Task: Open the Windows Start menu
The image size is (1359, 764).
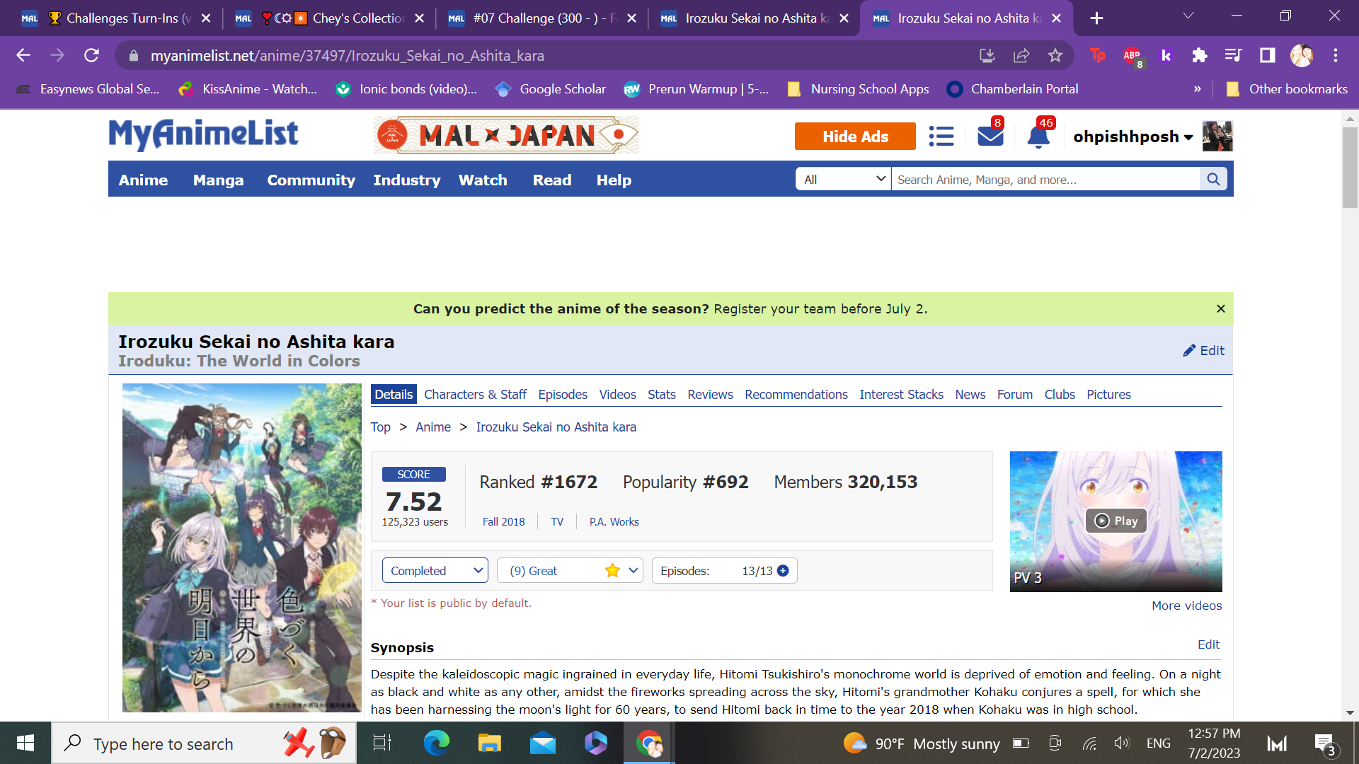Action: click(25, 743)
